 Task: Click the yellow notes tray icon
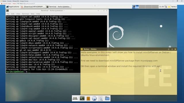169,7
